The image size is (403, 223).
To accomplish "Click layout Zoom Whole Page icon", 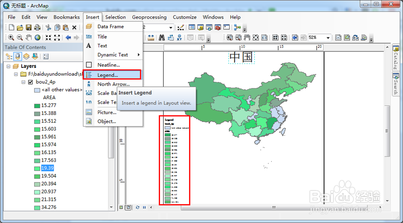I will click(256, 38).
